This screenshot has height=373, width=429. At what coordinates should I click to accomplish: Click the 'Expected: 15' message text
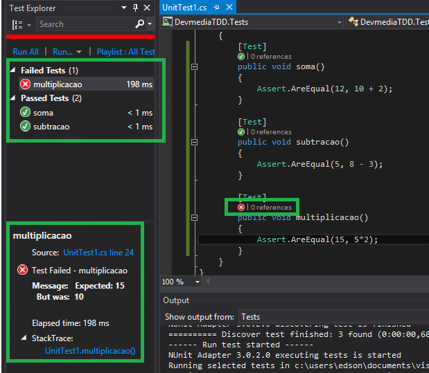pos(100,286)
